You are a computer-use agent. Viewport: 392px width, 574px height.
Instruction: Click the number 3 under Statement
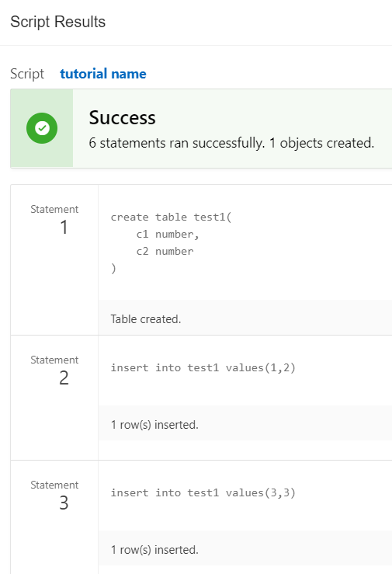pyautogui.click(x=64, y=503)
